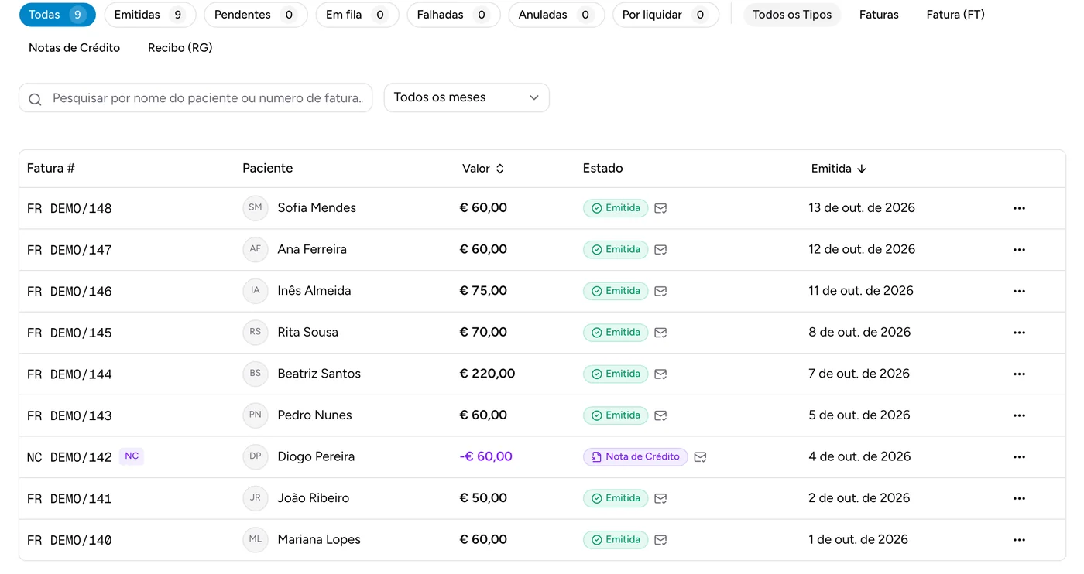Filter by Pendentes status
1084x574 pixels.
coord(256,15)
